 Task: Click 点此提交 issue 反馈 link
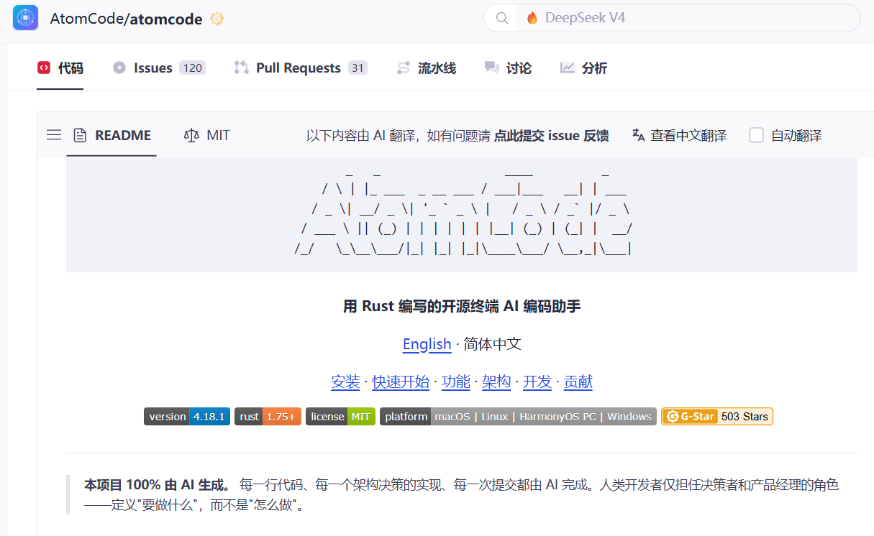point(551,135)
